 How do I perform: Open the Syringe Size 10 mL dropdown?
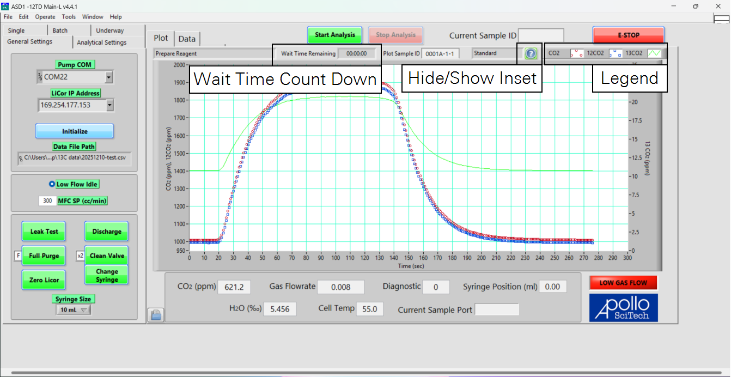73,310
